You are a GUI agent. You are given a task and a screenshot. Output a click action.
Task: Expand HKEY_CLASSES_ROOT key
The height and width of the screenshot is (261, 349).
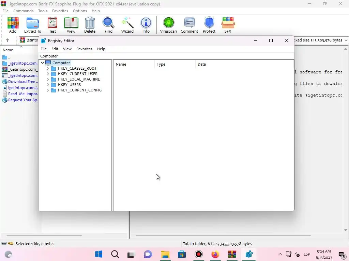(x=48, y=68)
